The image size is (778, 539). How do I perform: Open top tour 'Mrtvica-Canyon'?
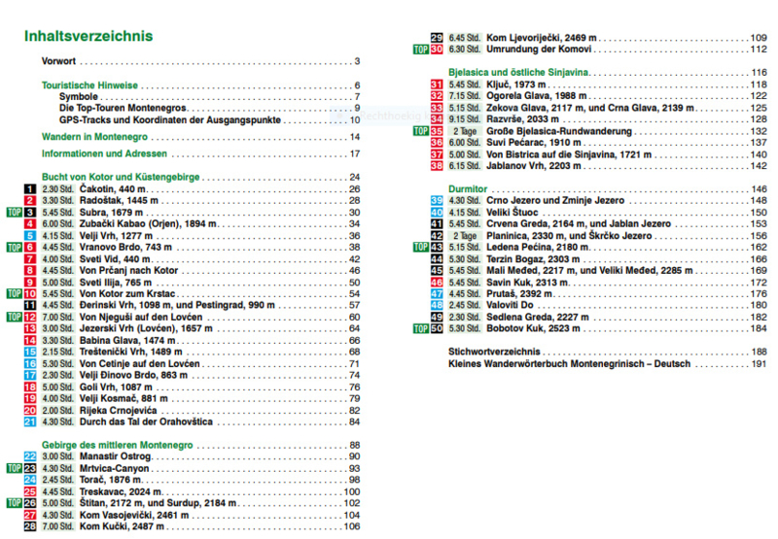[114, 468]
